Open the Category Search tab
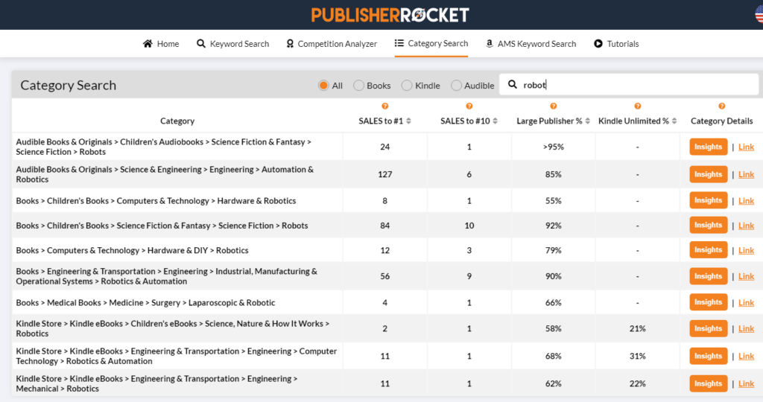763x402 pixels. [431, 44]
